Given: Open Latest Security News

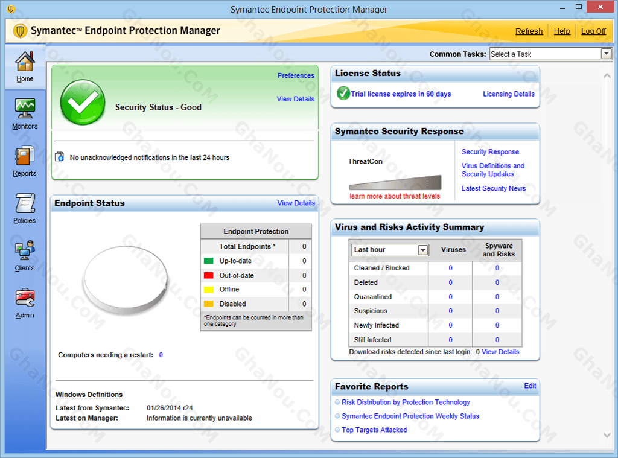Looking at the screenshot, I should click(494, 188).
